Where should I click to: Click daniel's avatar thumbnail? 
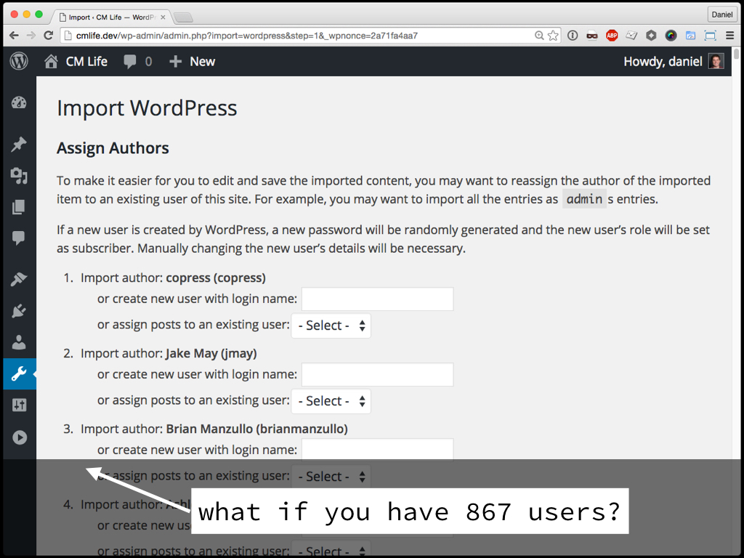pyautogui.click(x=716, y=61)
